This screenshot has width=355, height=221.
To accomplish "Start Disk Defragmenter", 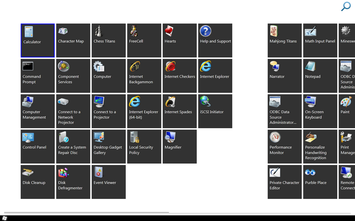I will pos(73,182).
